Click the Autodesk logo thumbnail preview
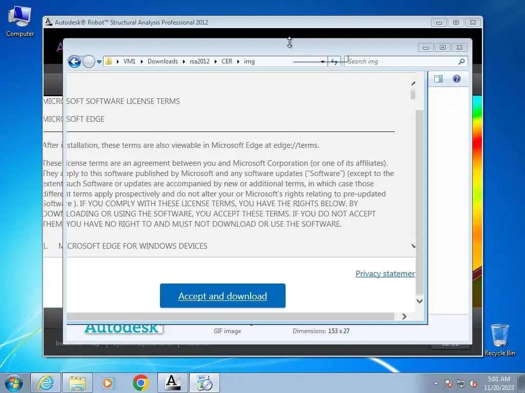525x393 pixels. pos(123,328)
